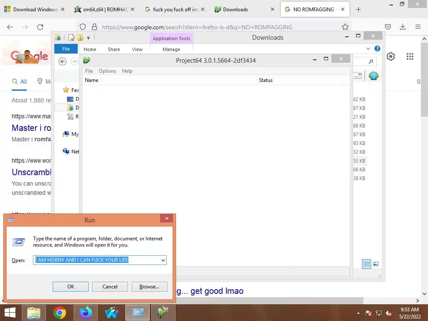Click the Firefox back arrow button
The height and width of the screenshot is (321, 428).
[10, 27]
